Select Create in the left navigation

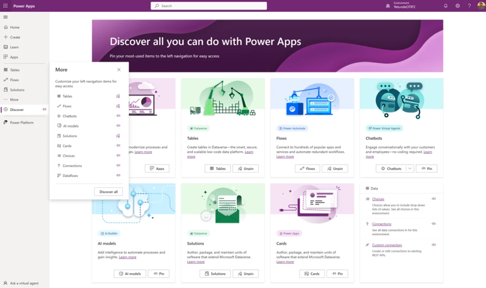coord(15,37)
